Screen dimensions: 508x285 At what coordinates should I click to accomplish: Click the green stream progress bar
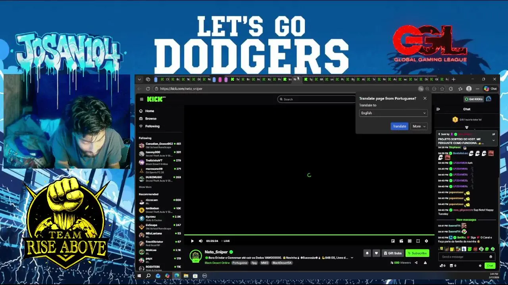309,235
